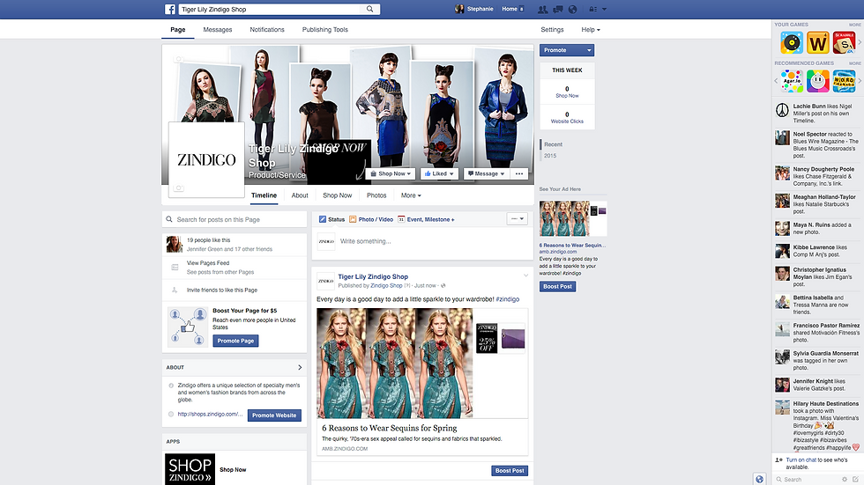Select the About tab
Screen dimensions: 864x485
(x=300, y=195)
